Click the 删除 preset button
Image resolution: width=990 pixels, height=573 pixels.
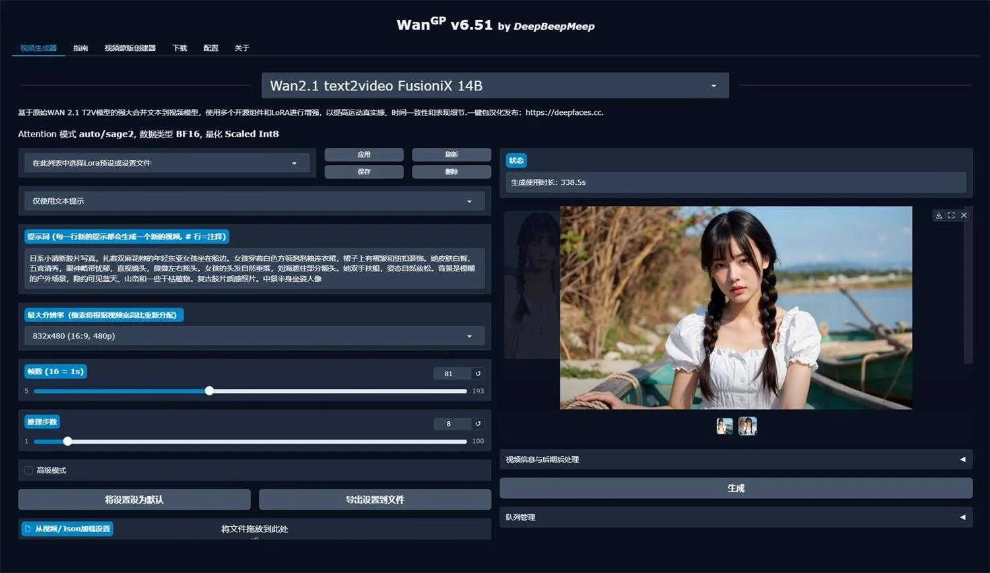point(451,172)
